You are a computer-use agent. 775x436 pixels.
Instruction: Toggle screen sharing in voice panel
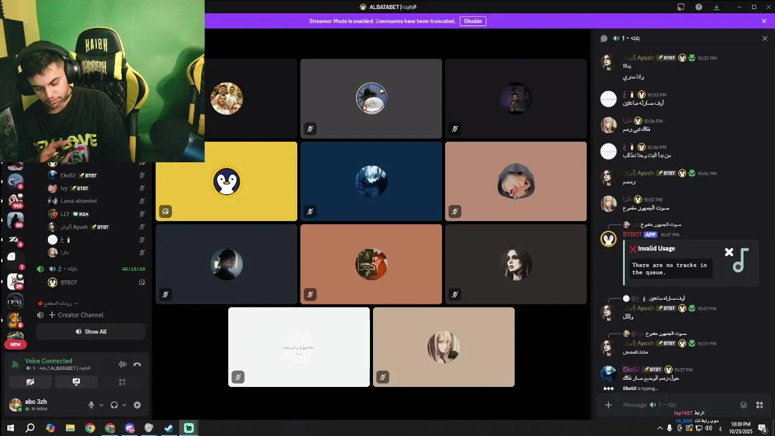(76, 382)
